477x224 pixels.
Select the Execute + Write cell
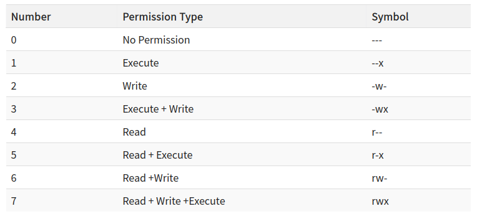158,109
